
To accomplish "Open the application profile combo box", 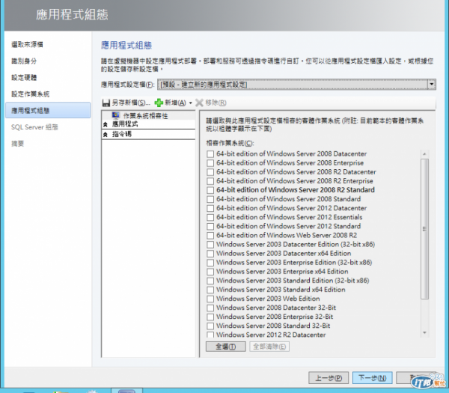I will (x=296, y=85).
